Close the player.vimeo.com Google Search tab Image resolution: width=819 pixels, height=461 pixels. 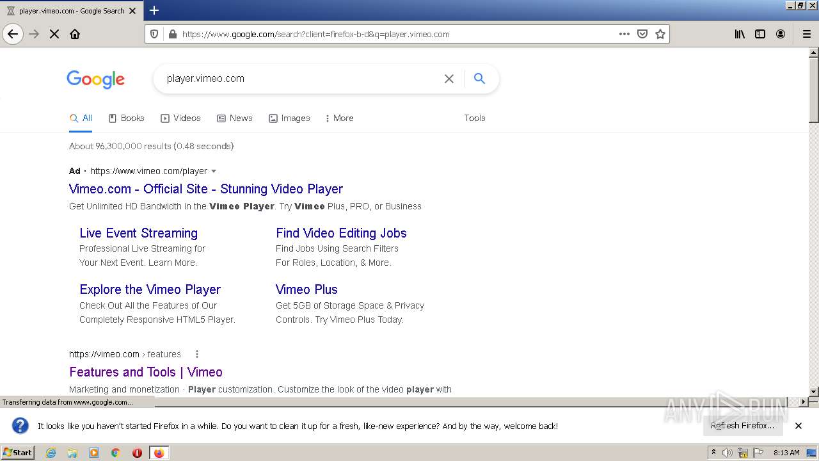(x=132, y=11)
